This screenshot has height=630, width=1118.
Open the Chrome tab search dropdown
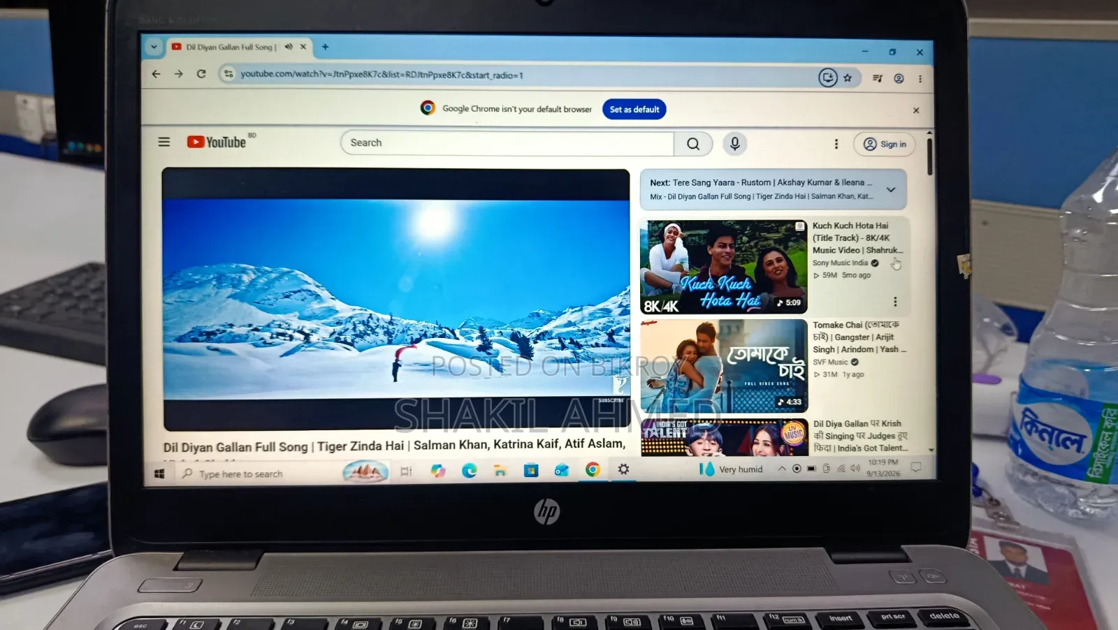pos(154,47)
